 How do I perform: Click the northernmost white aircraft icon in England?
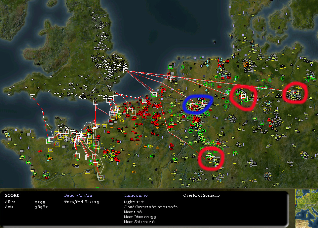click(x=93, y=12)
